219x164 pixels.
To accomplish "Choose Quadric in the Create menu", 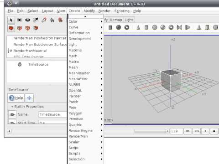I will [85, 125].
